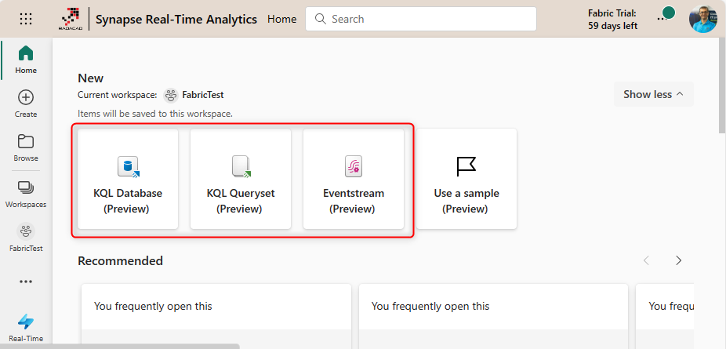Open the app launcher waffle icon

(x=26, y=19)
